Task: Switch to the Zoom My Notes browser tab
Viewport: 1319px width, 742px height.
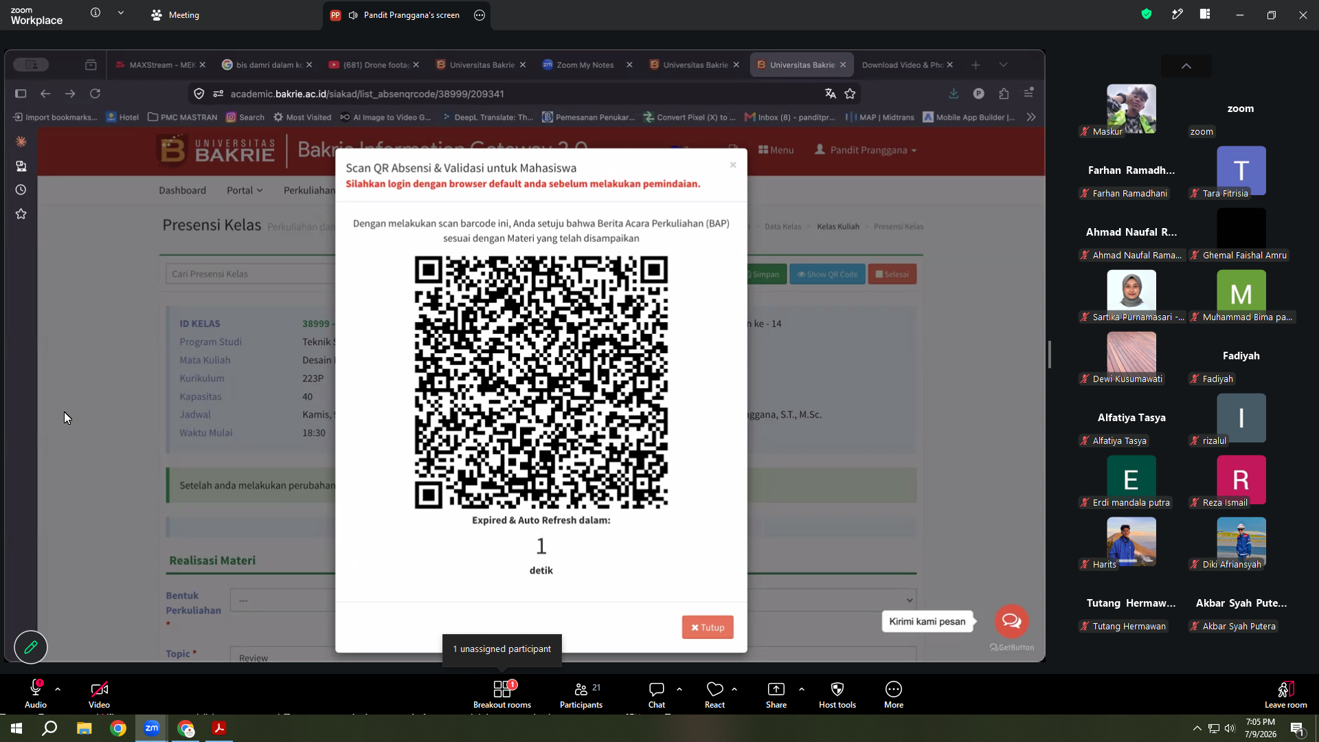Action: tap(585, 65)
